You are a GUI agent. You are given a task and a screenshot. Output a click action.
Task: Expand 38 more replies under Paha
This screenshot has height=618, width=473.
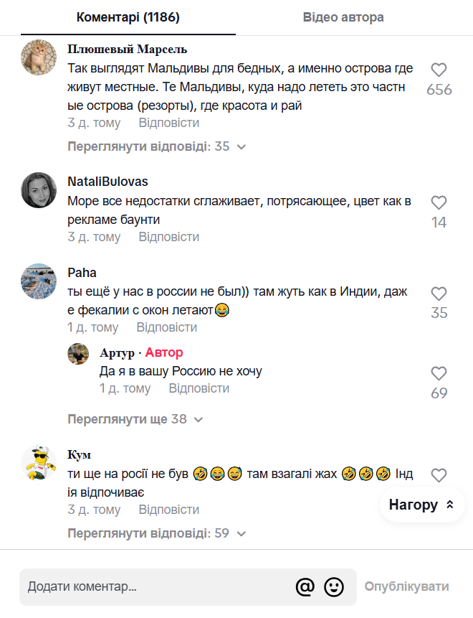click(x=135, y=419)
